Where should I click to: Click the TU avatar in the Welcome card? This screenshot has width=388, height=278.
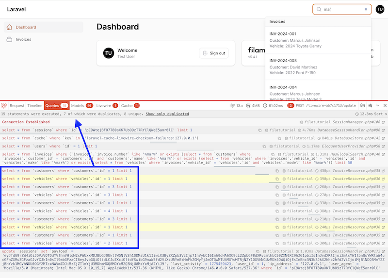click(x=108, y=53)
